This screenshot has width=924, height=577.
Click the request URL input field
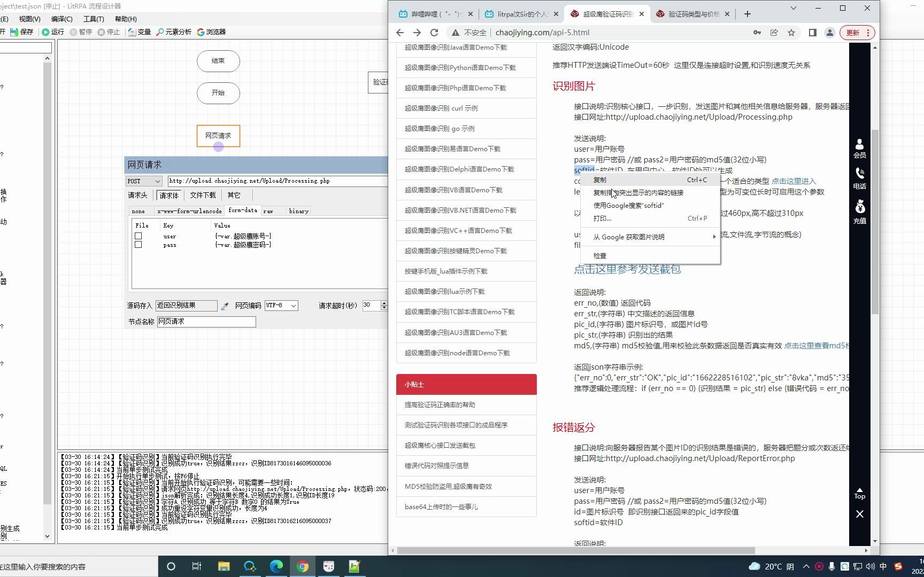278,181
